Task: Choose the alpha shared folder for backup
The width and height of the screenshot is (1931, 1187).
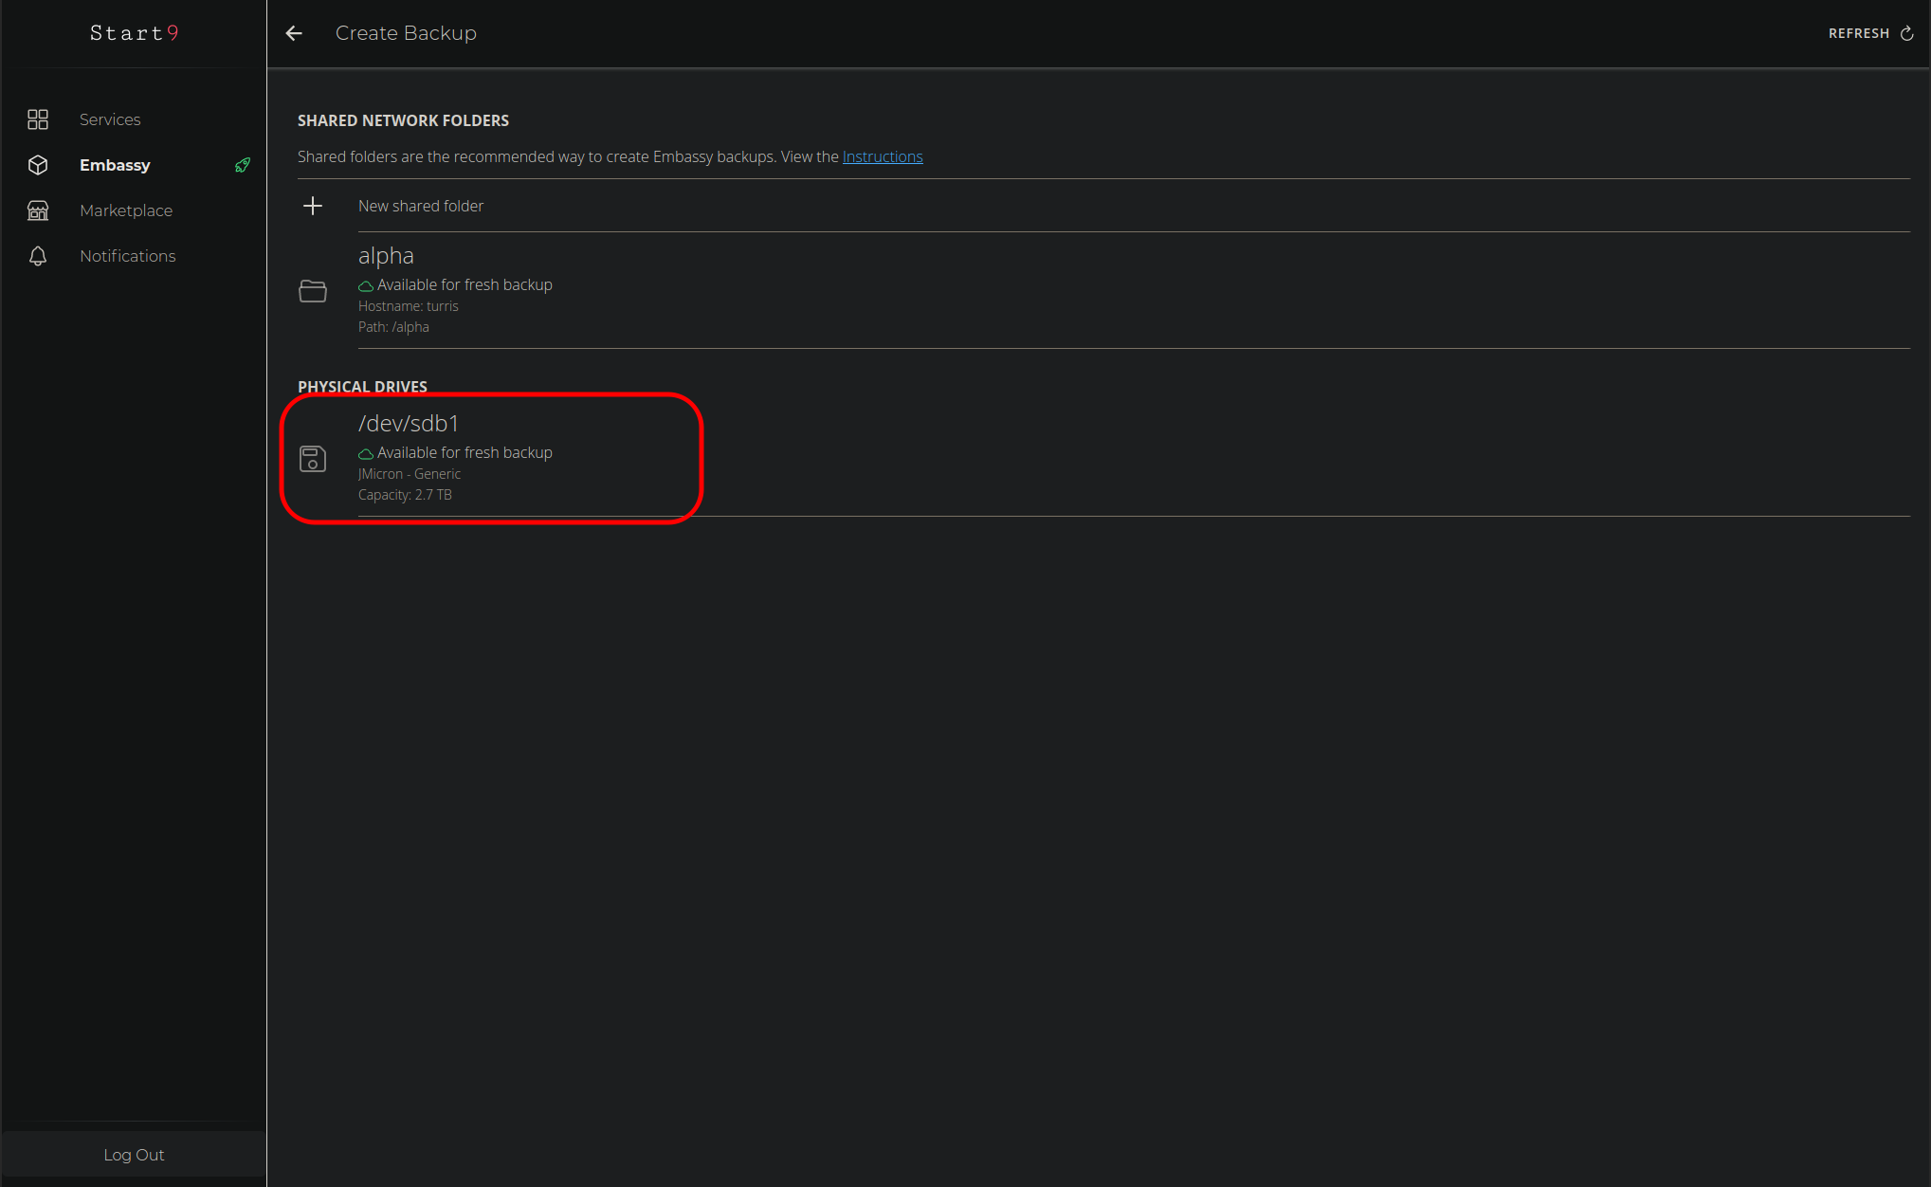Action: [386, 256]
